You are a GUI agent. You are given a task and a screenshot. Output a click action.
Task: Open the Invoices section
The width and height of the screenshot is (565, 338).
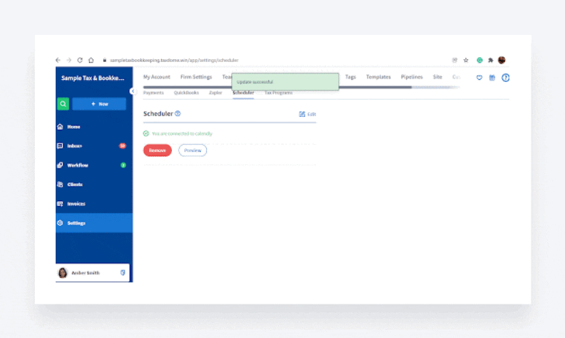point(76,204)
